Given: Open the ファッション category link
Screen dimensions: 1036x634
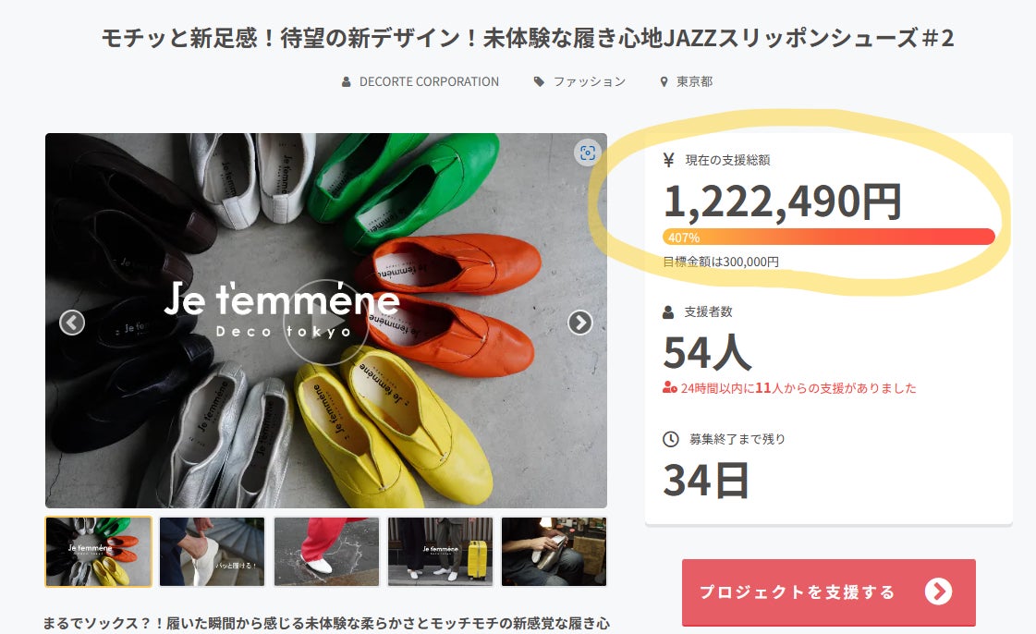Looking at the screenshot, I should pos(590,81).
